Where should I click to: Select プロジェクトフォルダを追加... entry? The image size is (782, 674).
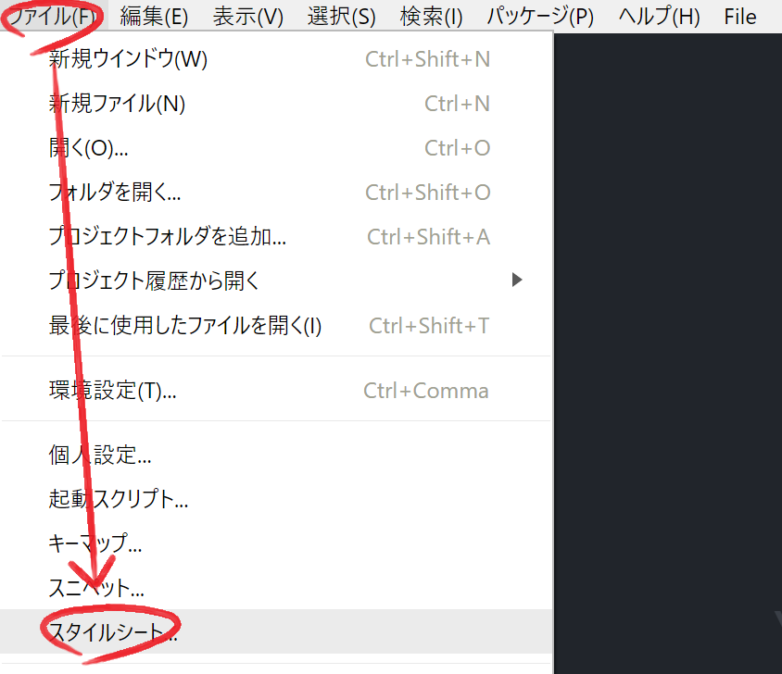click(276, 237)
